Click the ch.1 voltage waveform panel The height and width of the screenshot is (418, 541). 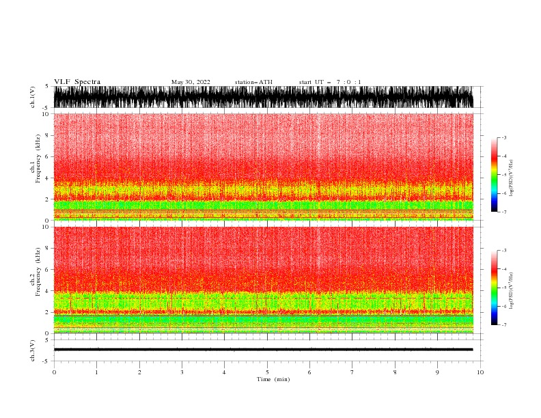click(264, 97)
